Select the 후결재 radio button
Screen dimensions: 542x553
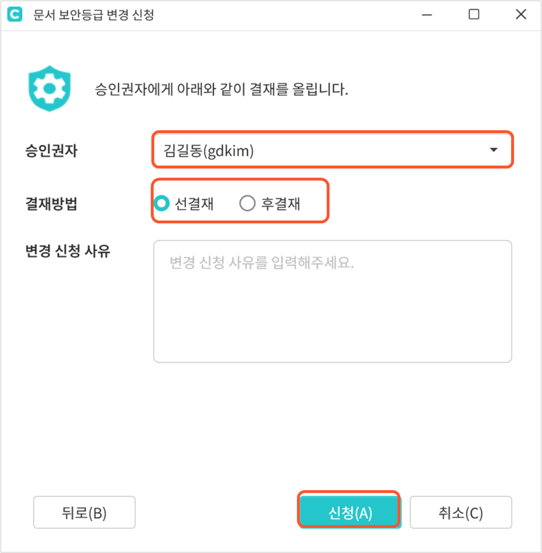[x=247, y=203]
